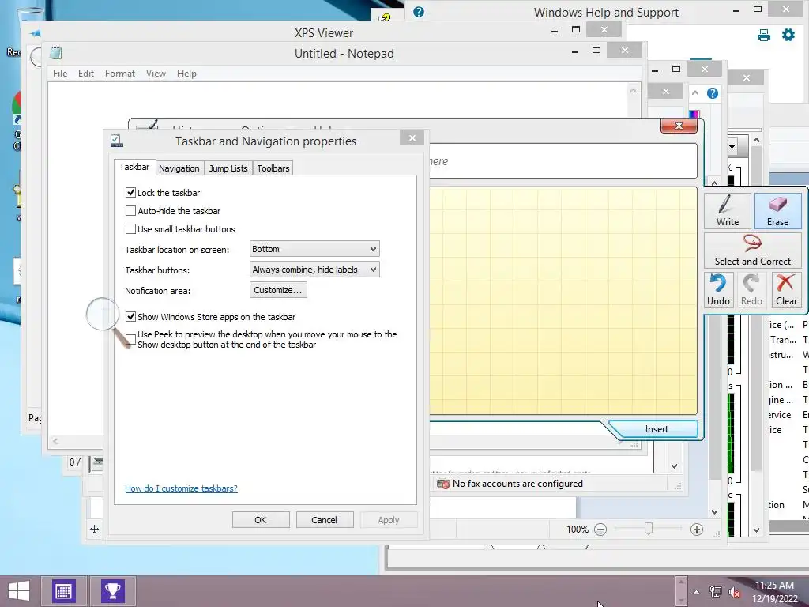The image size is (809, 607).
Task: Switch to the Toolbars tab
Action: (273, 168)
